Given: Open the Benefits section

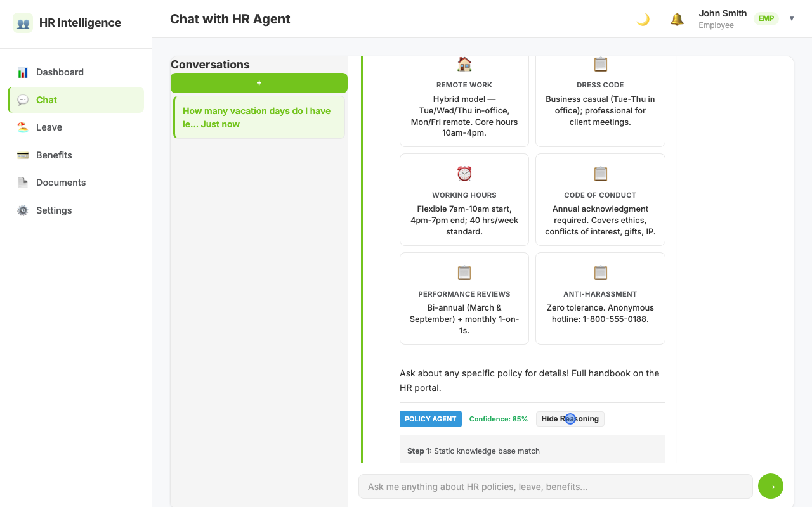Looking at the screenshot, I should 76,155.
